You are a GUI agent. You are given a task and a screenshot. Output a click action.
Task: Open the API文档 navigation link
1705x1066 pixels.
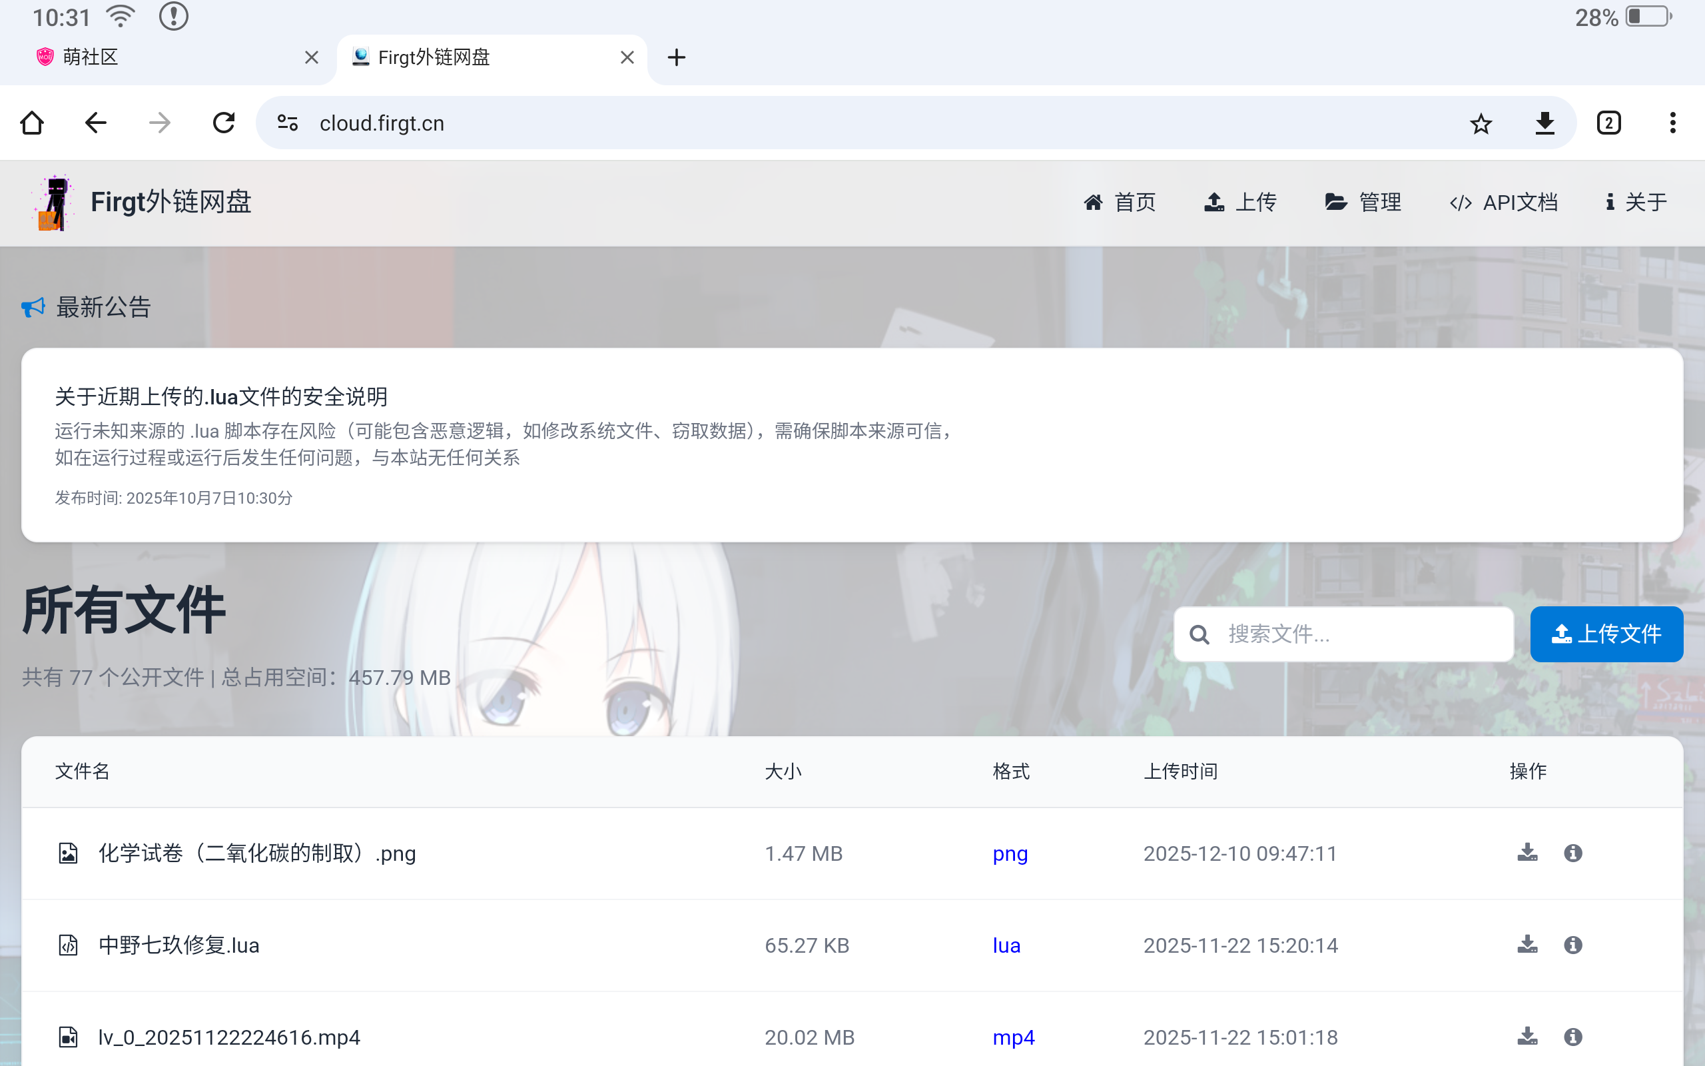(1503, 203)
